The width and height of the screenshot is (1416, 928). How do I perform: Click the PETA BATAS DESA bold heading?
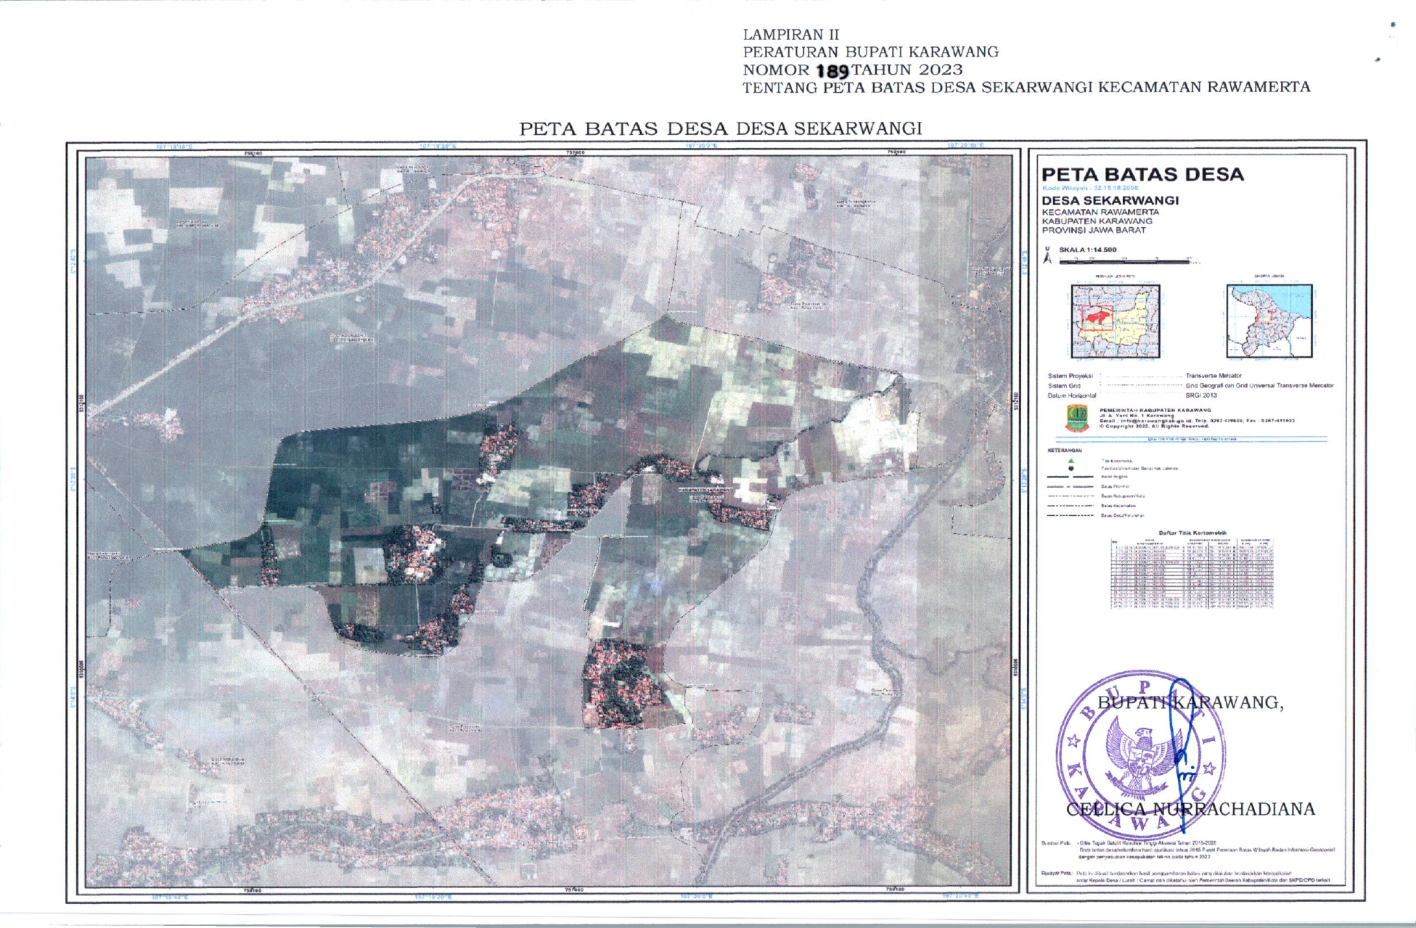[1142, 174]
